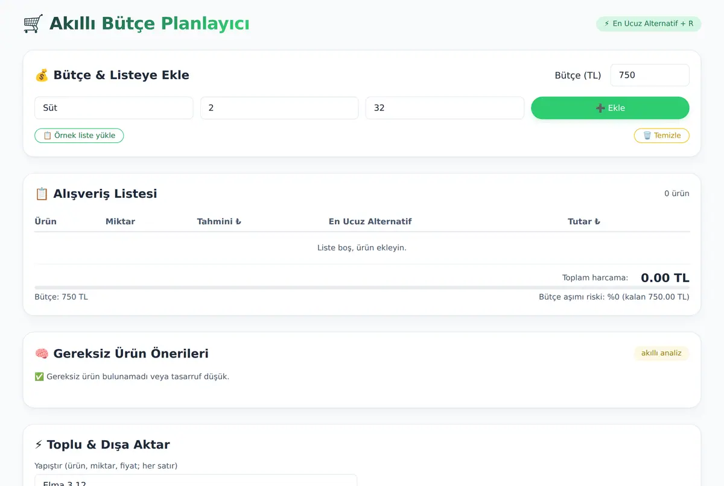Click the En Ucuz Alternatif + R badge
This screenshot has height=486, width=724.
coord(649,24)
